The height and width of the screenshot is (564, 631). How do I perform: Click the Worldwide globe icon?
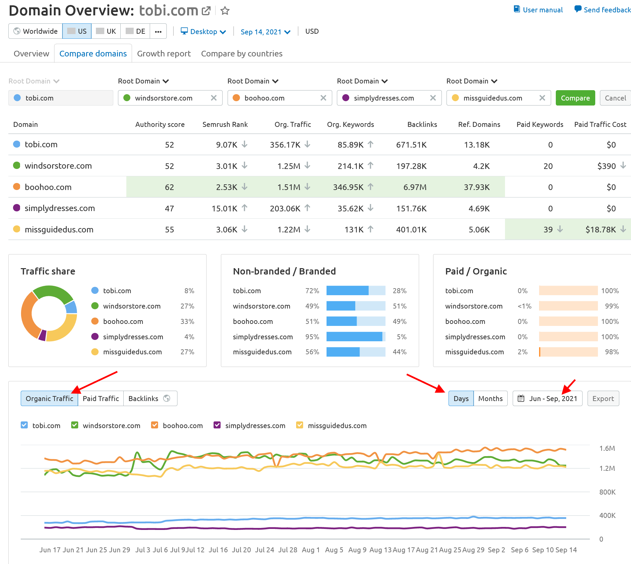click(17, 31)
